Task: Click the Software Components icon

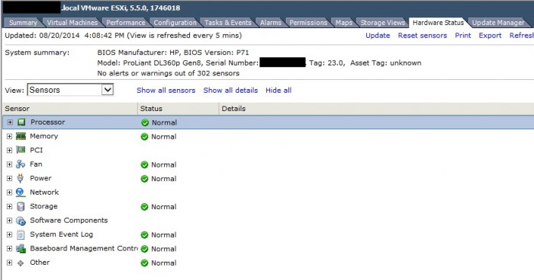Action: (x=21, y=221)
